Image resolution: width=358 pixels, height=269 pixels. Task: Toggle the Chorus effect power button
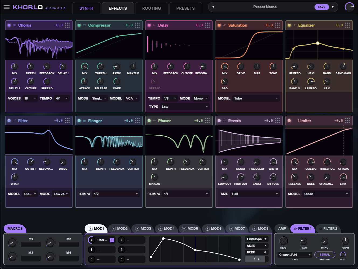(x=9, y=25)
